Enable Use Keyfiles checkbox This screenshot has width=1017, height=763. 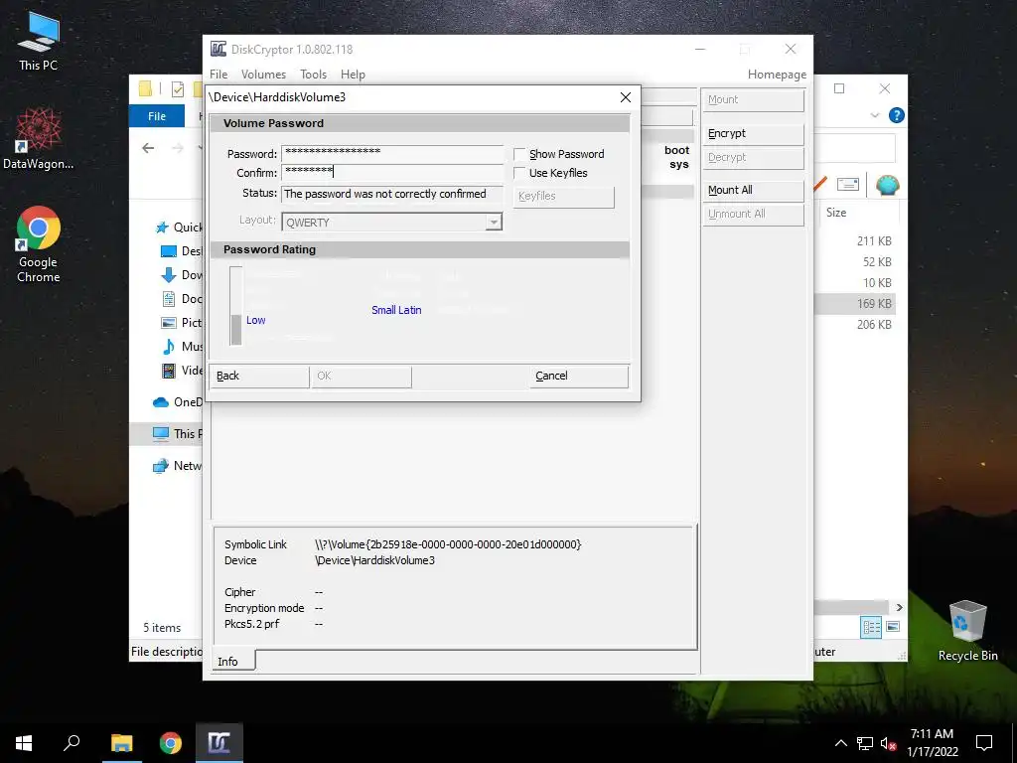(x=519, y=173)
